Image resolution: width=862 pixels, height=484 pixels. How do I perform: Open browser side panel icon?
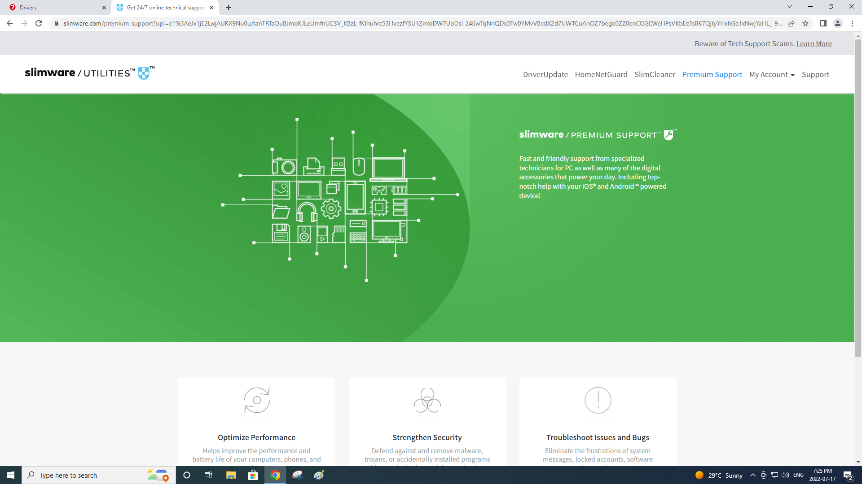(x=823, y=23)
